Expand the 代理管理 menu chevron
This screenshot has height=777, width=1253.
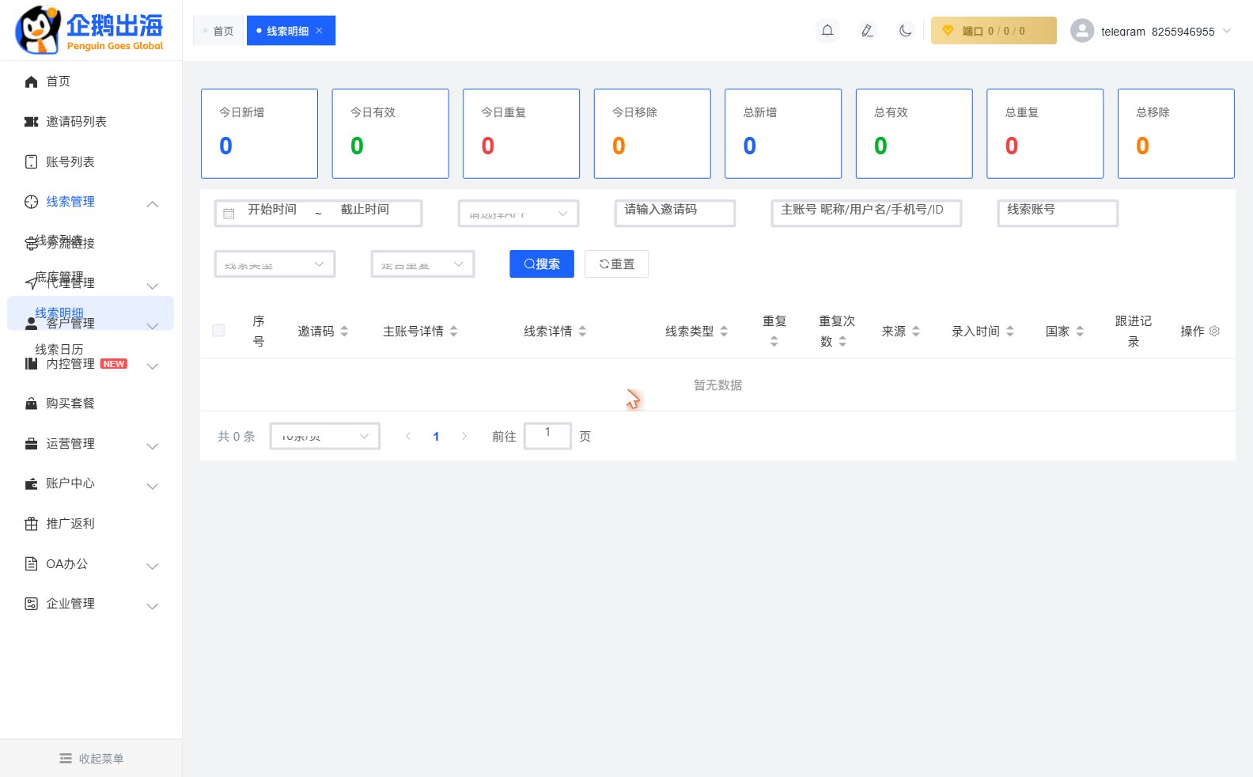[153, 286]
